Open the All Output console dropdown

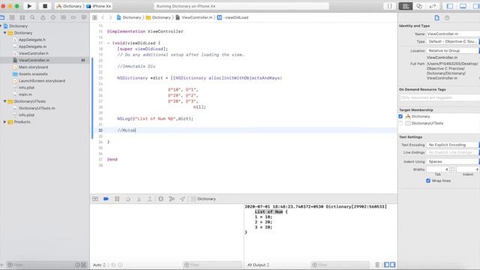coord(258,265)
